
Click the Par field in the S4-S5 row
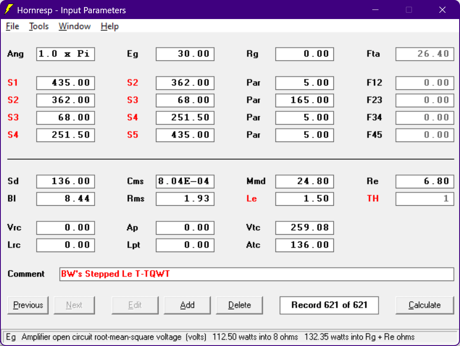coord(304,135)
